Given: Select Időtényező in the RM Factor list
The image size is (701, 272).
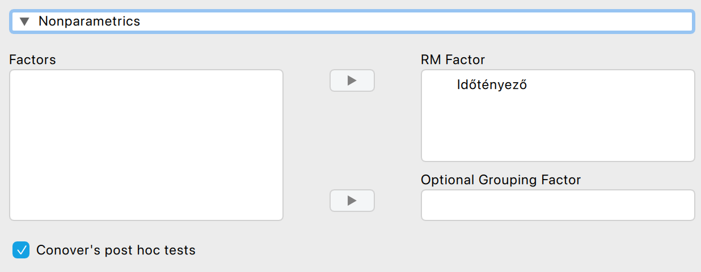Looking at the screenshot, I should pyautogui.click(x=492, y=86).
